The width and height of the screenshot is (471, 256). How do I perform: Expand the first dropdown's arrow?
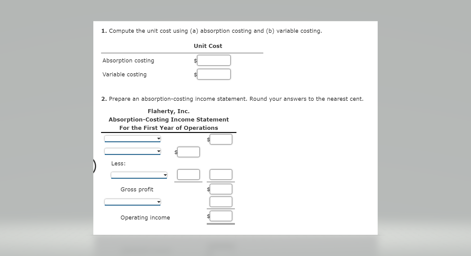158,139
